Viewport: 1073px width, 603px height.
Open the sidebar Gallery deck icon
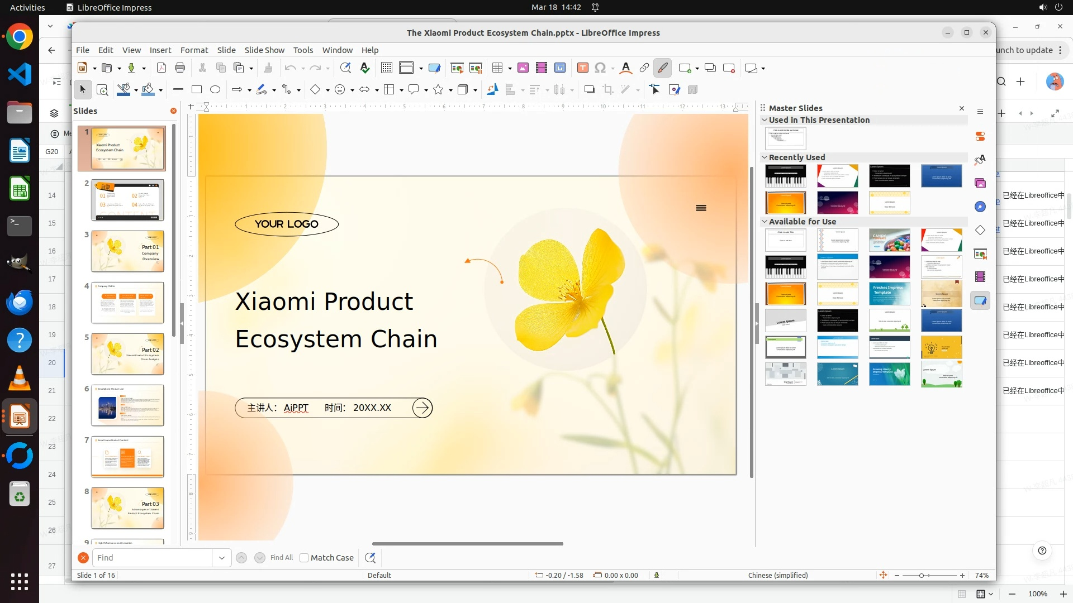click(x=980, y=183)
